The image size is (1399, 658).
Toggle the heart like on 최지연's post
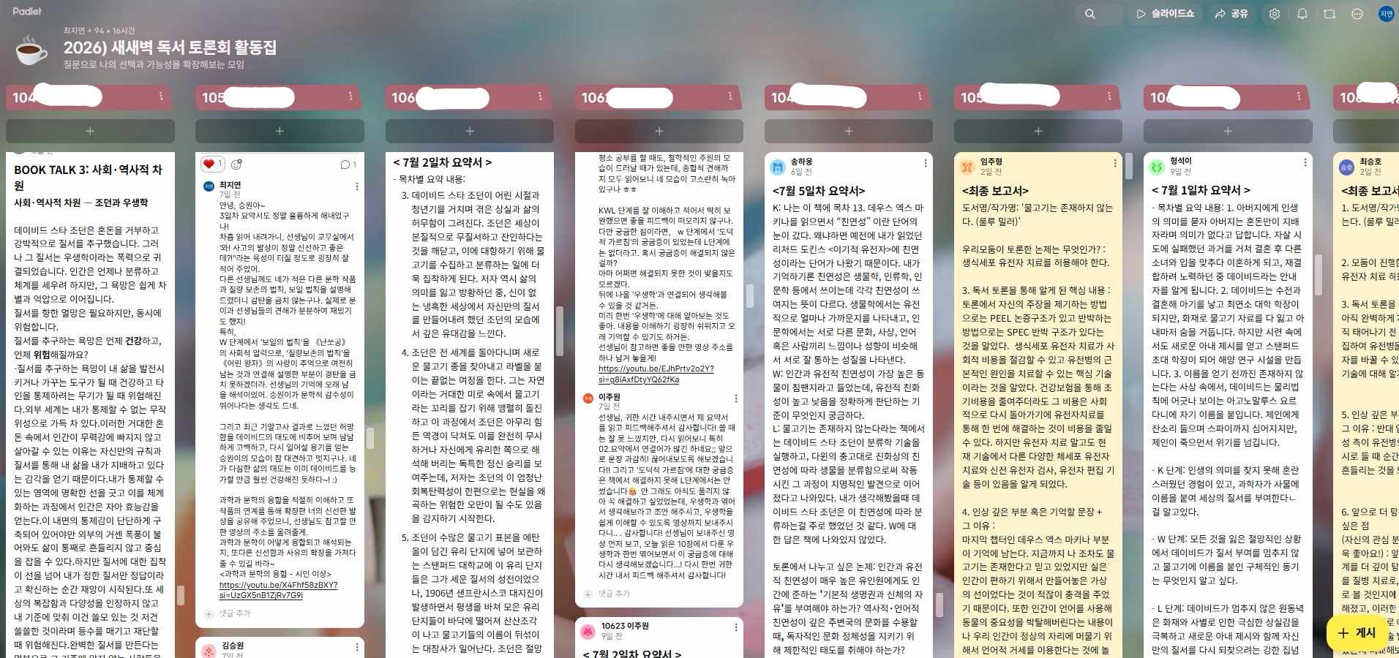tap(212, 164)
